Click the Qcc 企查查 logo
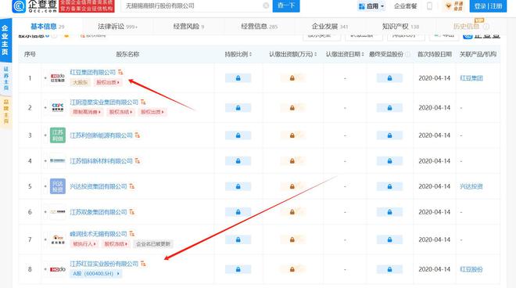The width and height of the screenshot is (516, 288). click(34, 6)
